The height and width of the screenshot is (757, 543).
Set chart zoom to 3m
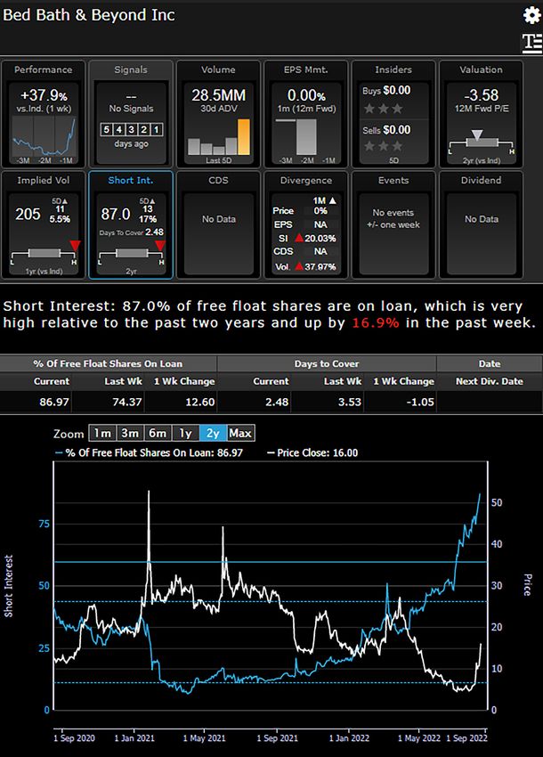(130, 433)
